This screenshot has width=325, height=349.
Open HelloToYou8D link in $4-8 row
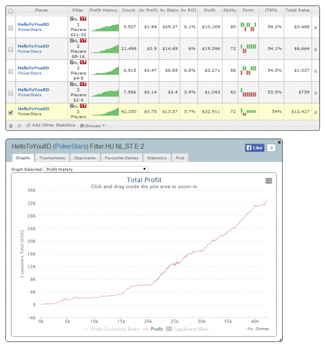(x=33, y=68)
